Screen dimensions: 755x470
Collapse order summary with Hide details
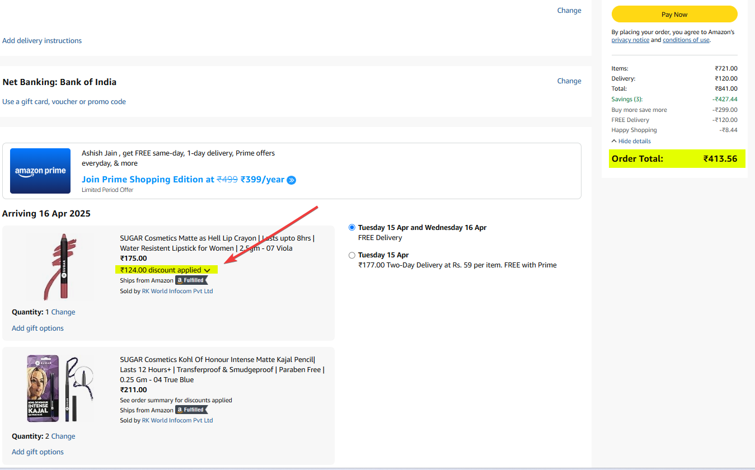tap(631, 141)
